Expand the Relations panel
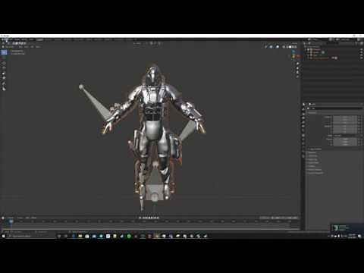Image resolution: width=364 pixels, height=273 pixels. point(312,152)
